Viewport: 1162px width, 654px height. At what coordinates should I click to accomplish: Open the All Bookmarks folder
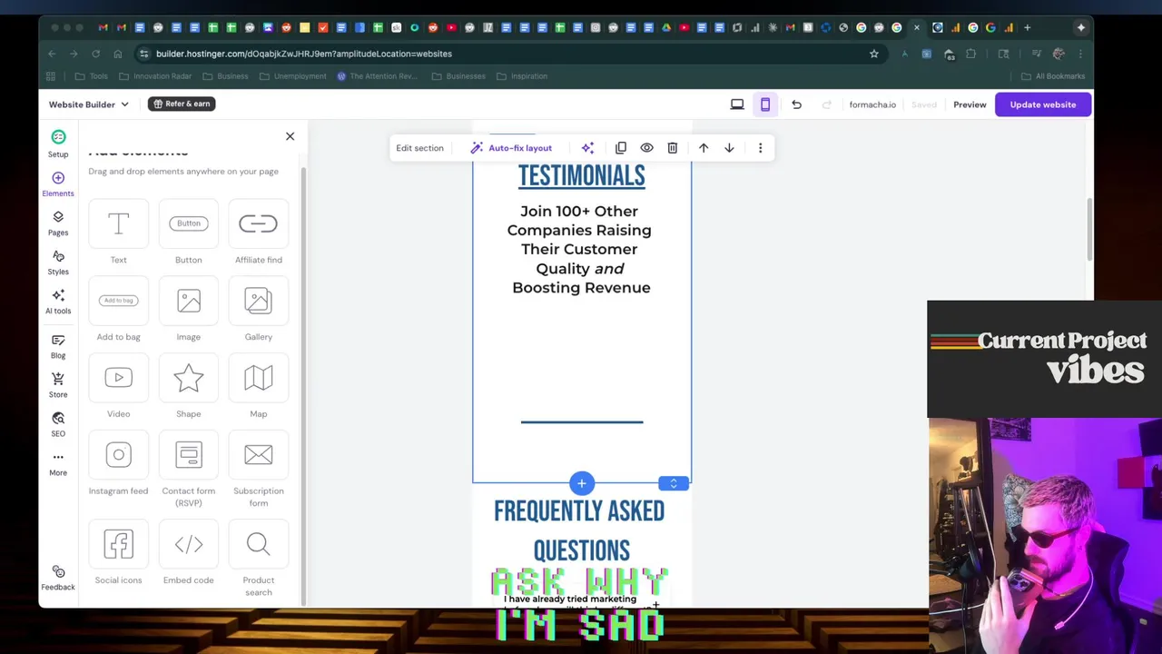tap(1053, 76)
